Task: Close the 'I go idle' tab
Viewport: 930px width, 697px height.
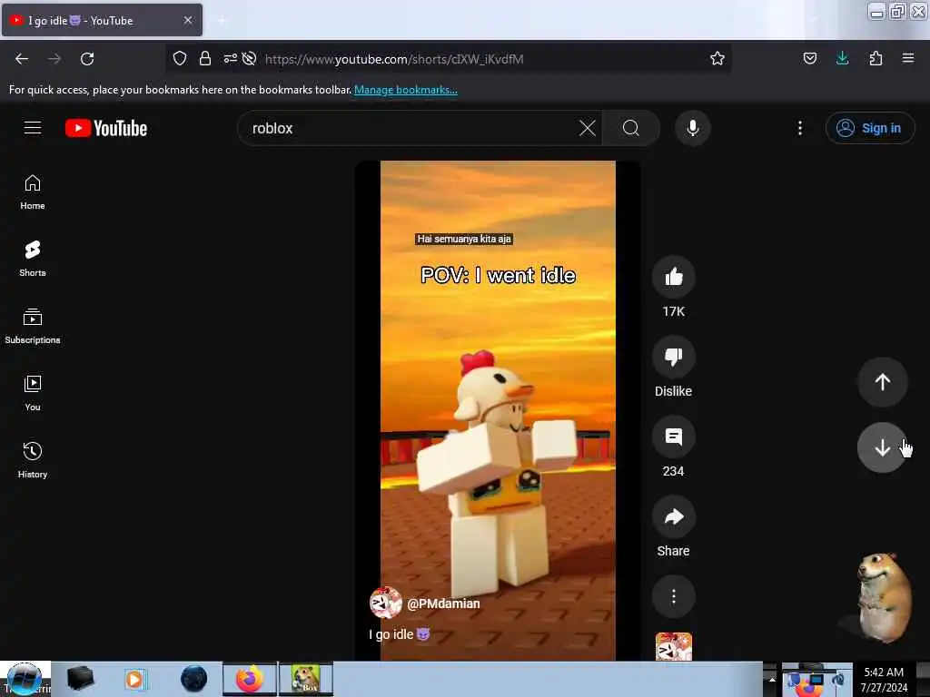Action: click(188, 20)
